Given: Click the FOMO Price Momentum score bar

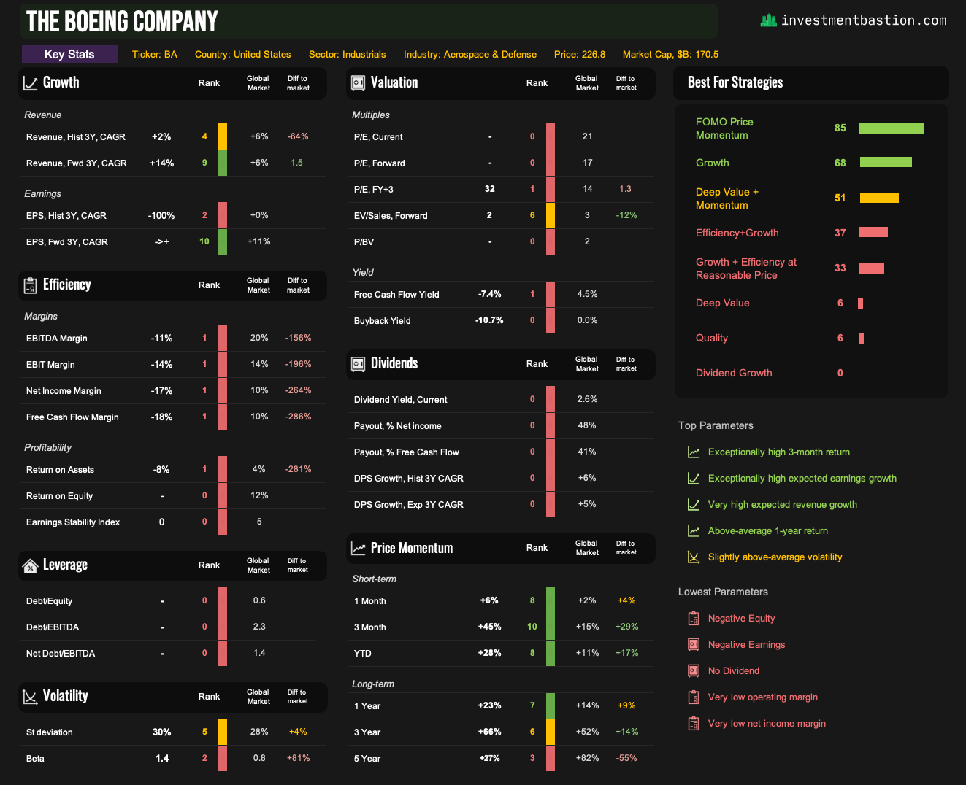Looking at the screenshot, I should click(891, 128).
